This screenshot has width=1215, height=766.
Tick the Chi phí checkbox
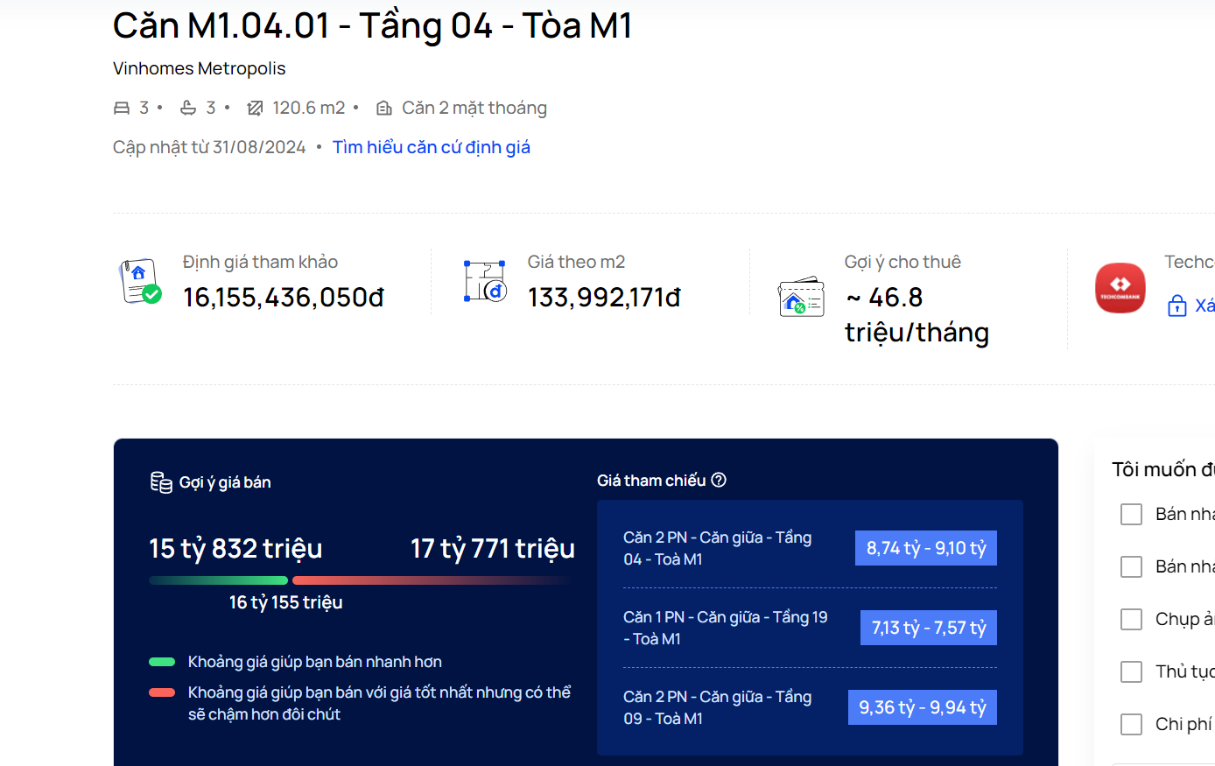1132,724
